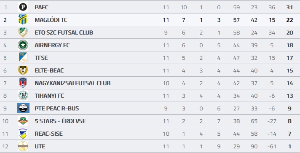The image size is (300, 153).
Task: Open the PAFC team name link
Action: click(41, 7)
